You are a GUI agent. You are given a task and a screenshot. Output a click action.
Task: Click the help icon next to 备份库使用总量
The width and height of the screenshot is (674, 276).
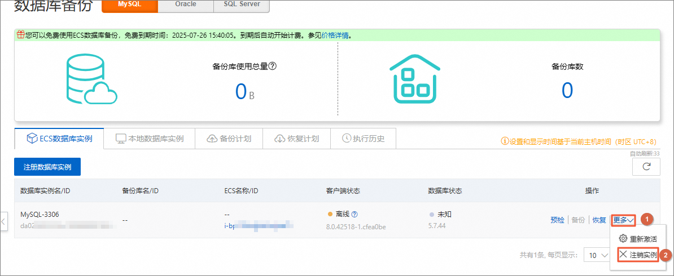(272, 66)
